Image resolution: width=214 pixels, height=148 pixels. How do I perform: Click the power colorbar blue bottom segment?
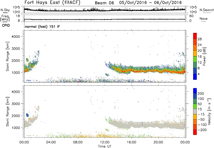pyautogui.click(x=195, y=77)
